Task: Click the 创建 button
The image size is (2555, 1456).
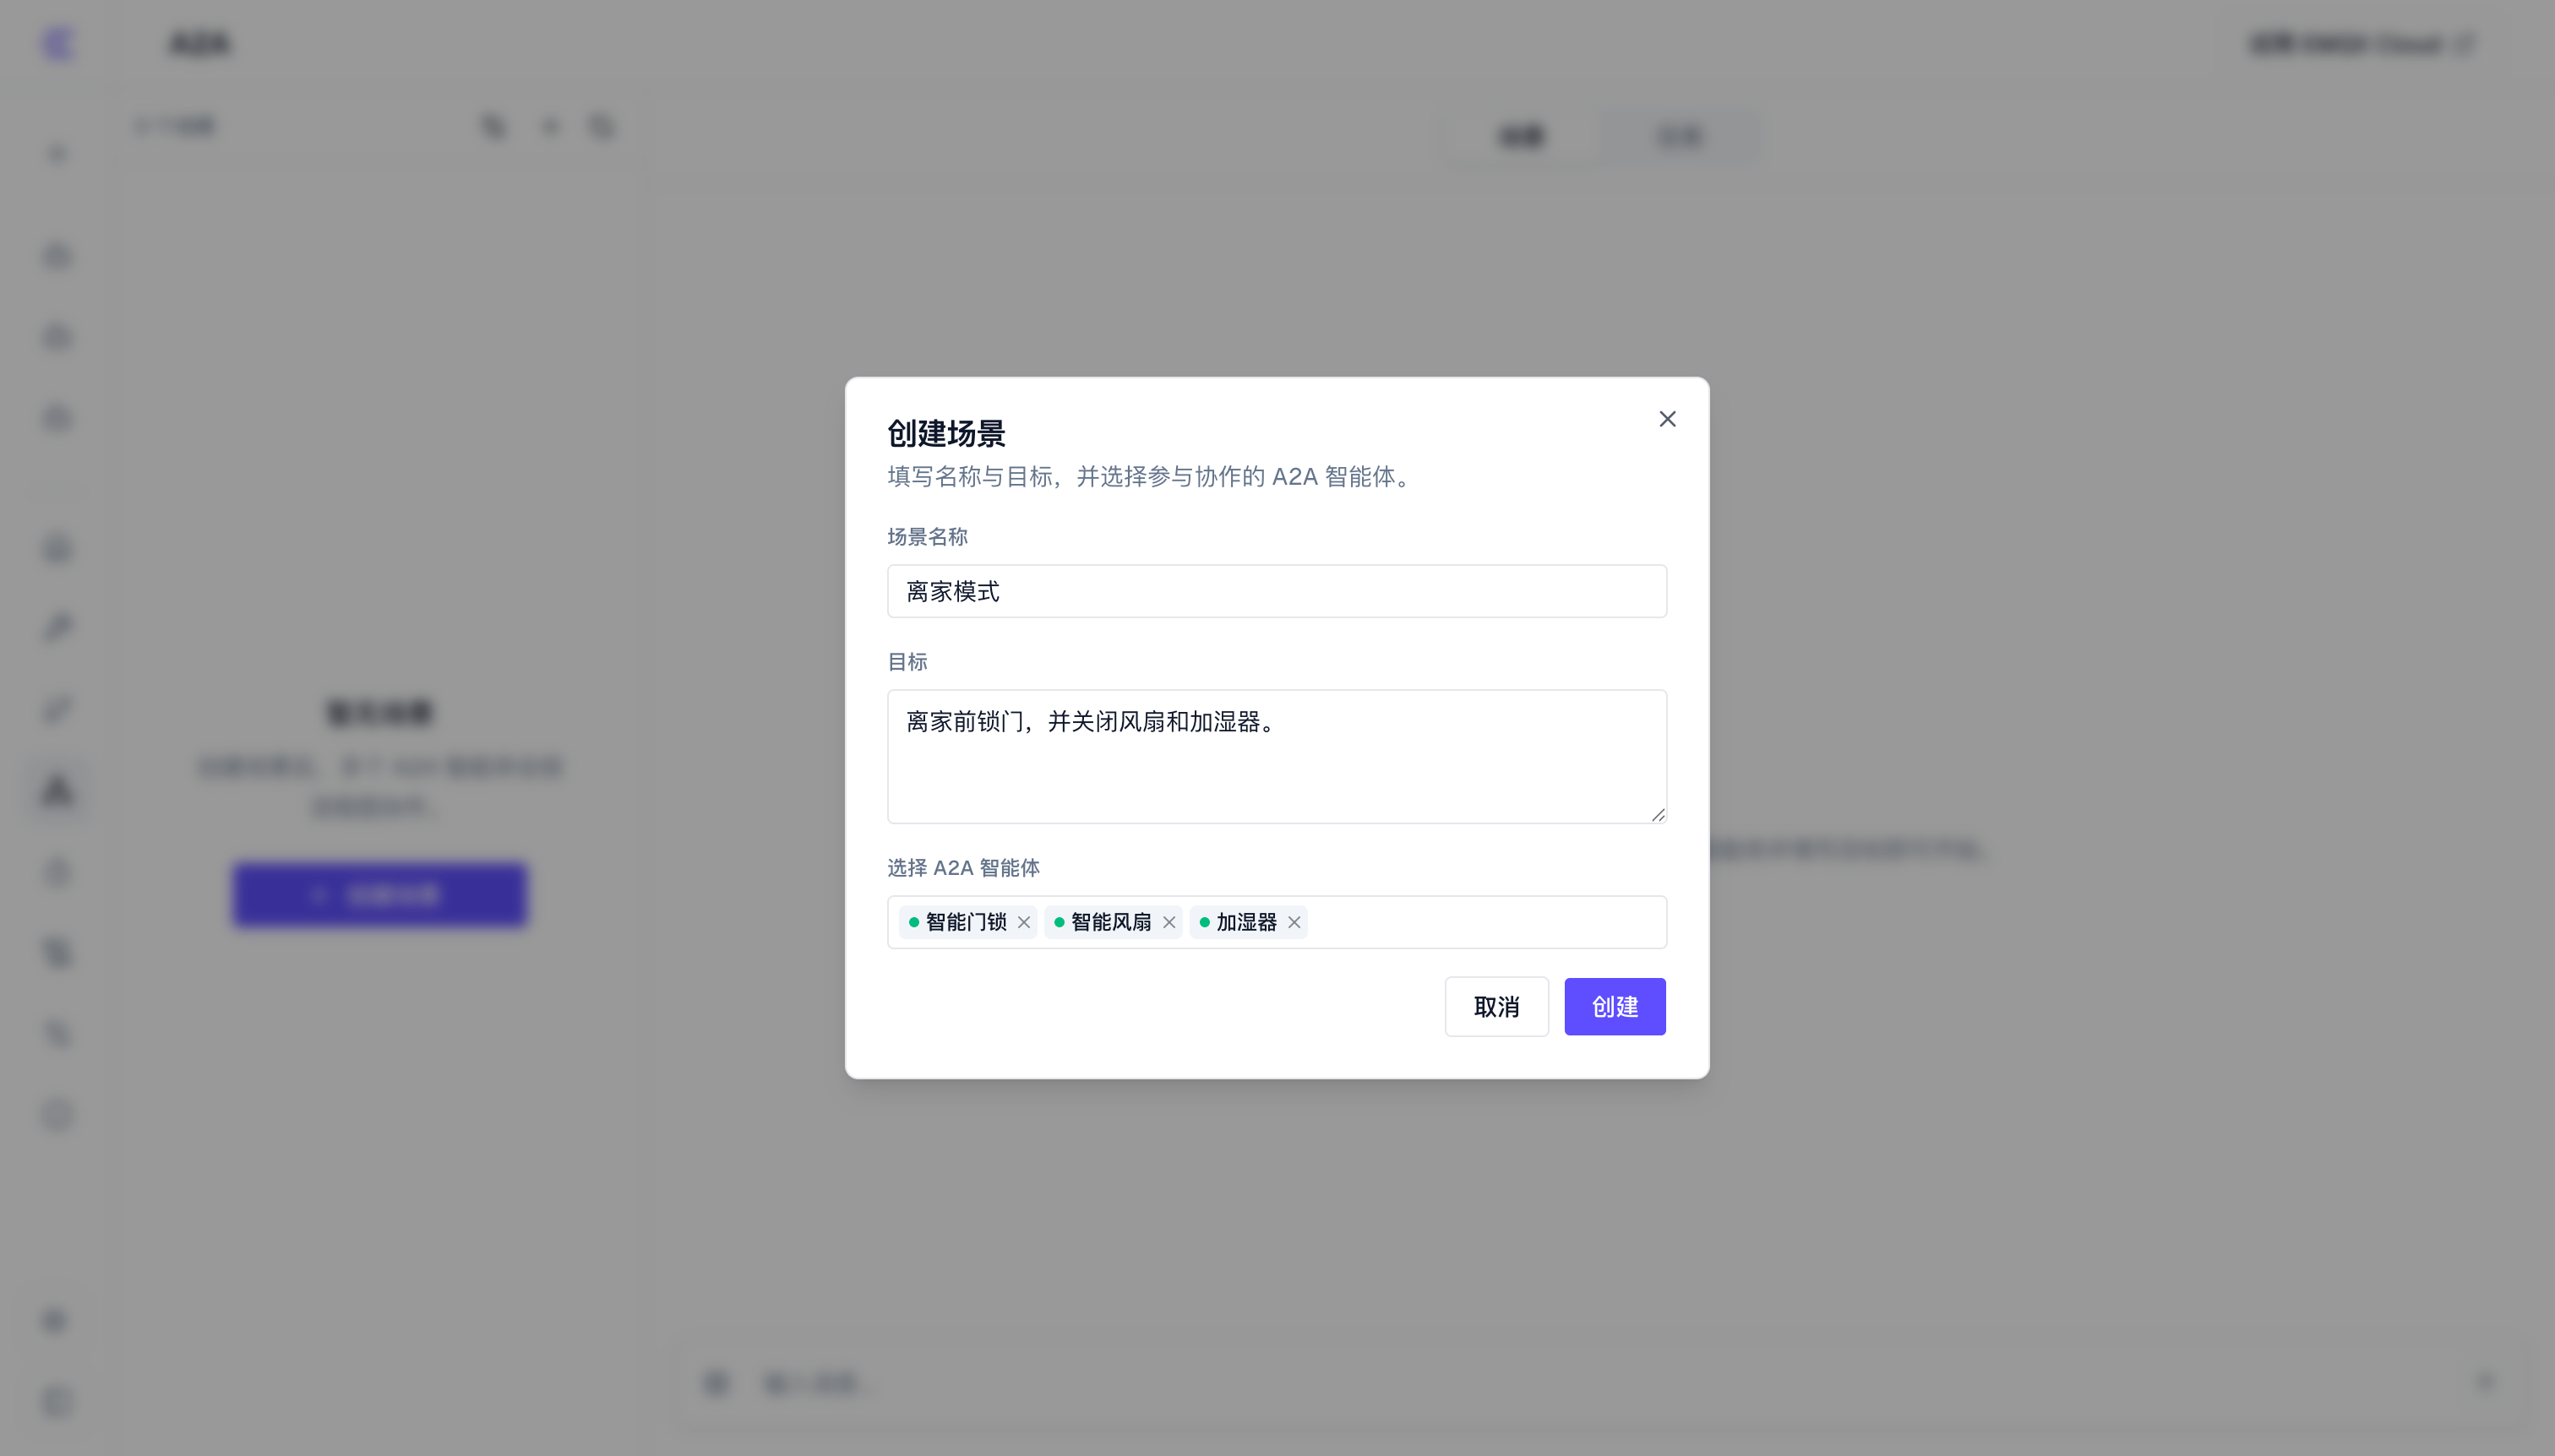Action: tap(1615, 1006)
